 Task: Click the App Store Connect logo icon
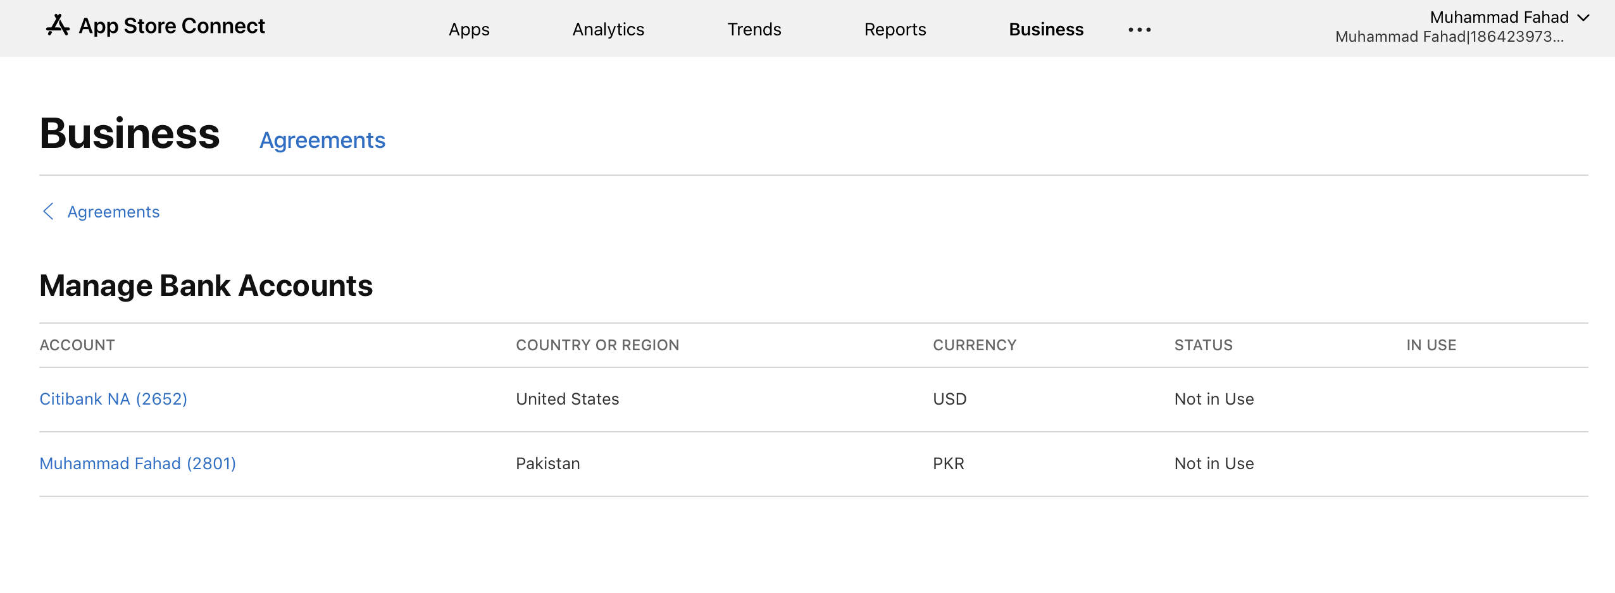coord(58,26)
